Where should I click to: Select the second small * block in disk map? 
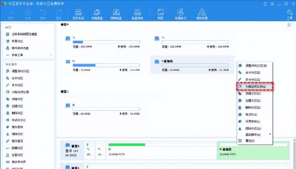pos(100,150)
